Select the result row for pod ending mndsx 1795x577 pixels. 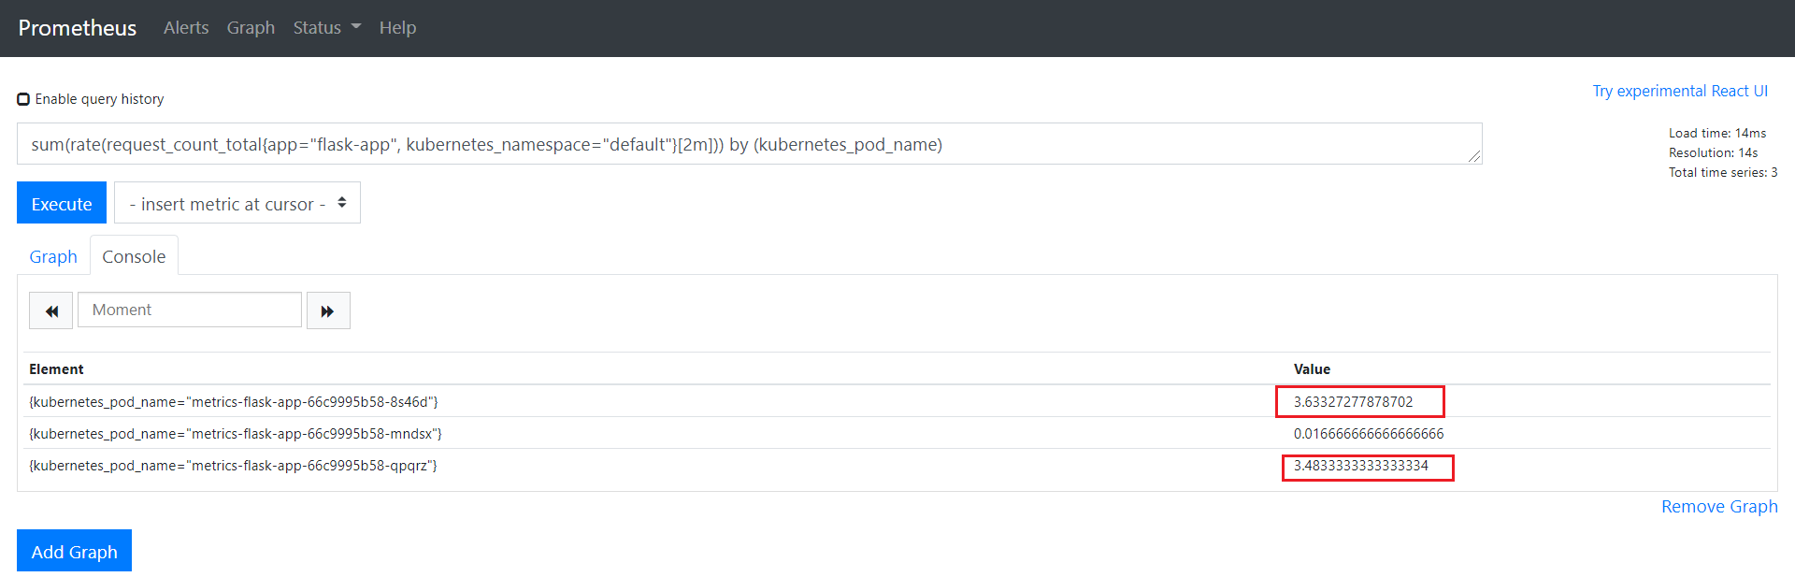tap(236, 434)
